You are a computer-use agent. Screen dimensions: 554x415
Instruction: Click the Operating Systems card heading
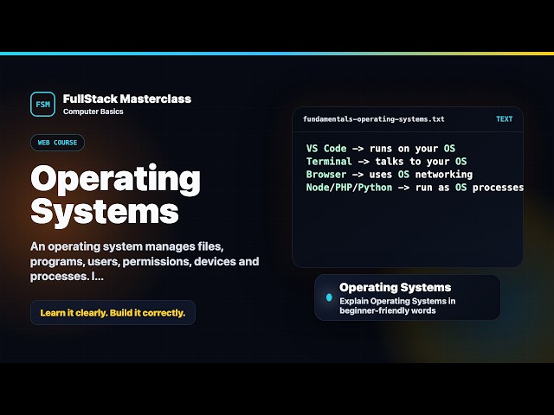(x=396, y=287)
